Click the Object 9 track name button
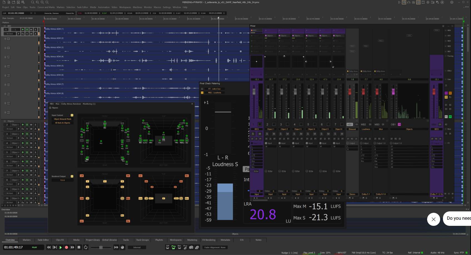Image resolution: width=471 pixels, height=255 pixels. coord(16,198)
